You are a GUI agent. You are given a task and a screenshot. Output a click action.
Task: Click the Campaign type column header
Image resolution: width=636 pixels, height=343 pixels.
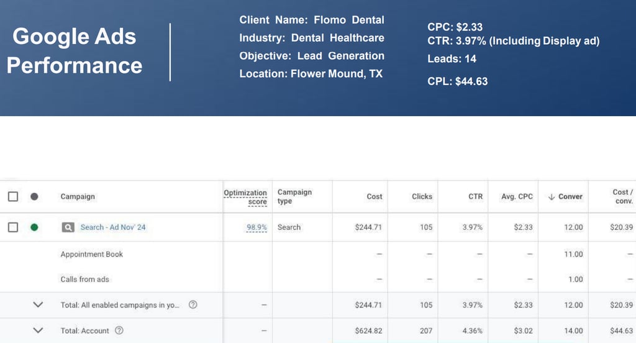(x=294, y=196)
